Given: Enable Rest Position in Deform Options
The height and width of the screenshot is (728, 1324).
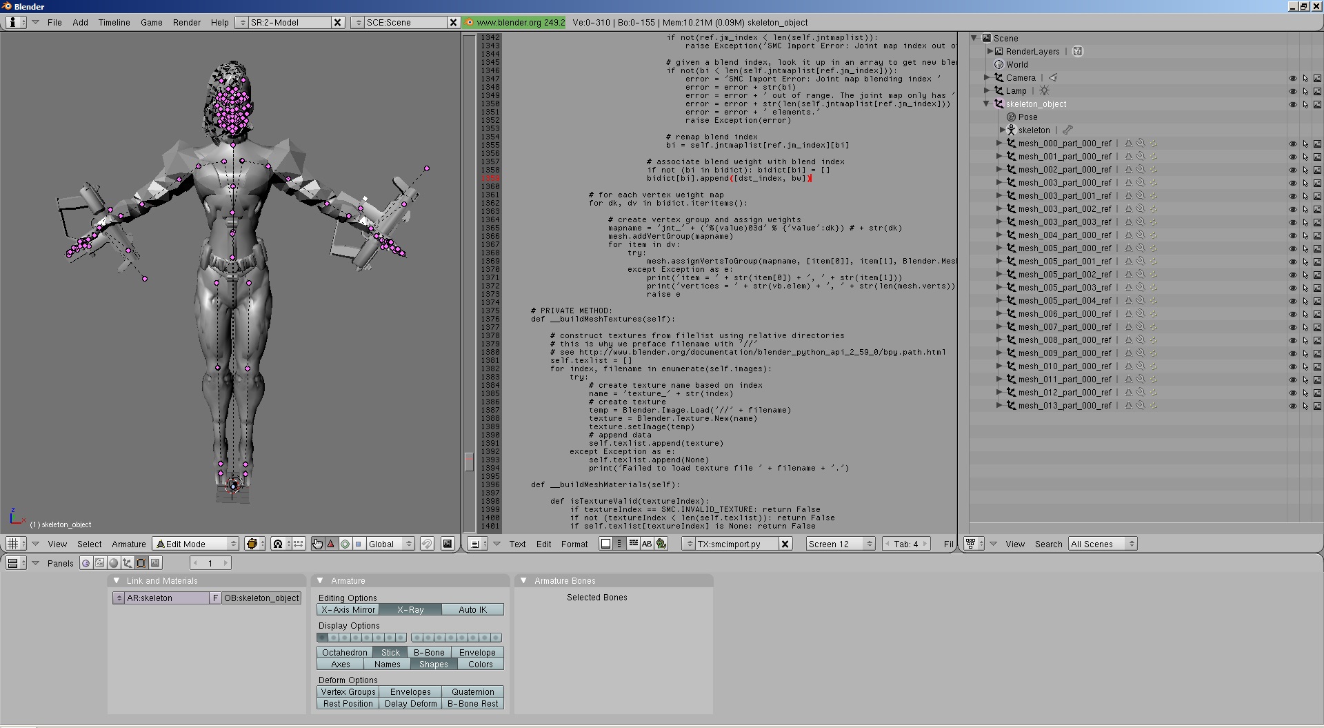Looking at the screenshot, I should tap(348, 703).
